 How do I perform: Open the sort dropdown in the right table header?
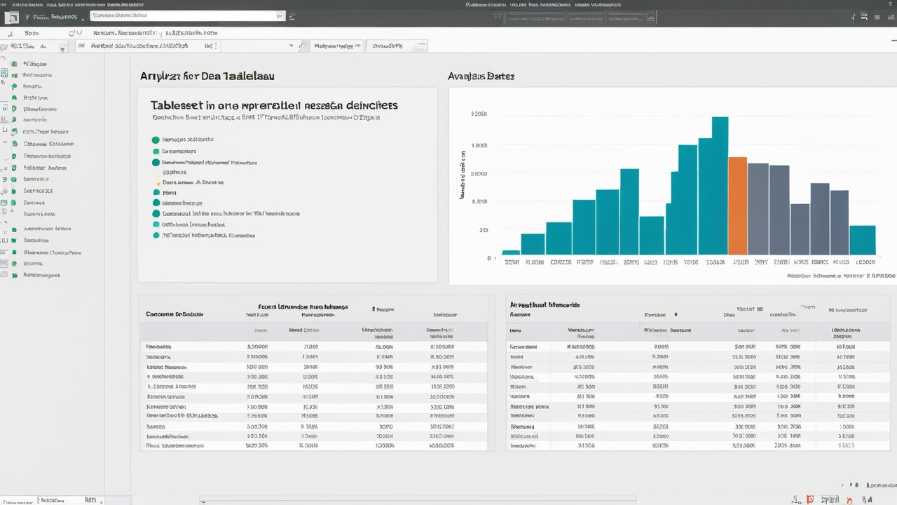pos(809,309)
